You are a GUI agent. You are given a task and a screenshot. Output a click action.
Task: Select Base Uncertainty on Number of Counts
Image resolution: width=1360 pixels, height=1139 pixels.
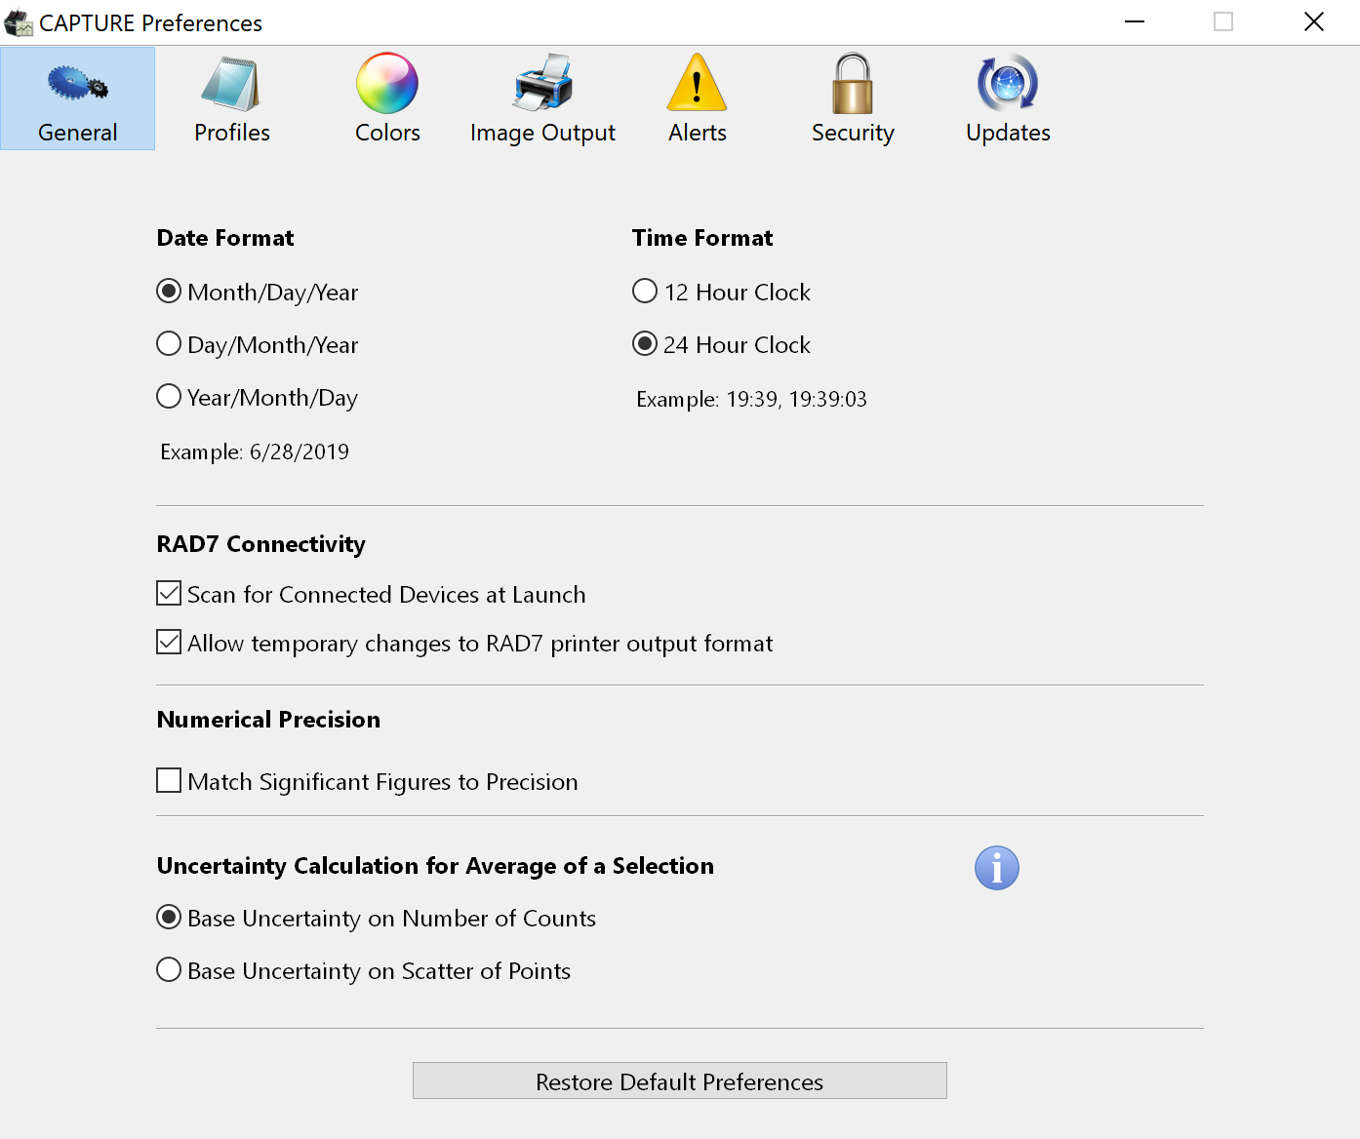click(169, 918)
